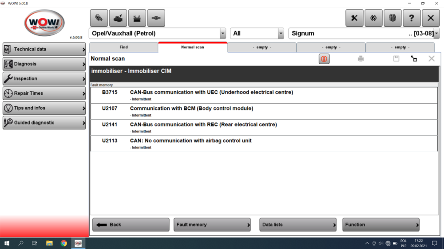This screenshot has height=249, width=444.
Task: Expand the Opel/Vauxhall (Petrol) manufacturer dropdown
Action: point(222,34)
